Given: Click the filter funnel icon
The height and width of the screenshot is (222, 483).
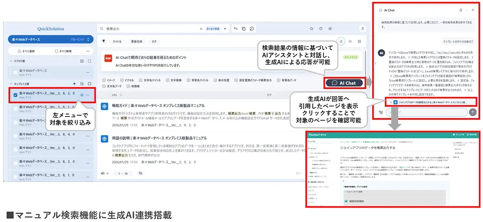Looking at the screenshot, I should [103, 41].
